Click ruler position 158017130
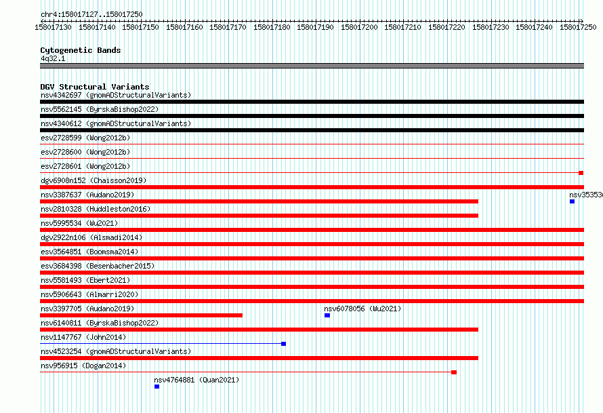The width and height of the screenshot is (603, 413). pyautogui.click(x=53, y=27)
